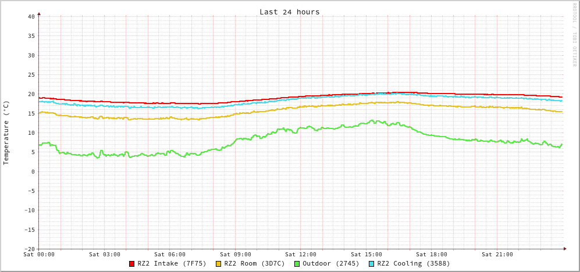This screenshot has width=580, height=272.
Task: Click the Sat 12:00 time axis label
Action: [x=301, y=255]
